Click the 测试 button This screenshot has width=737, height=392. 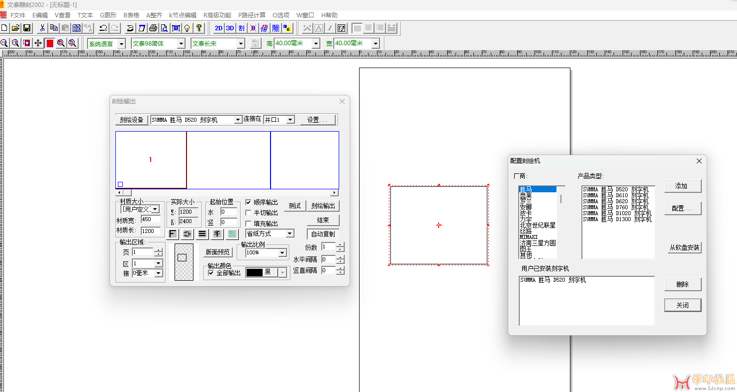pos(295,206)
